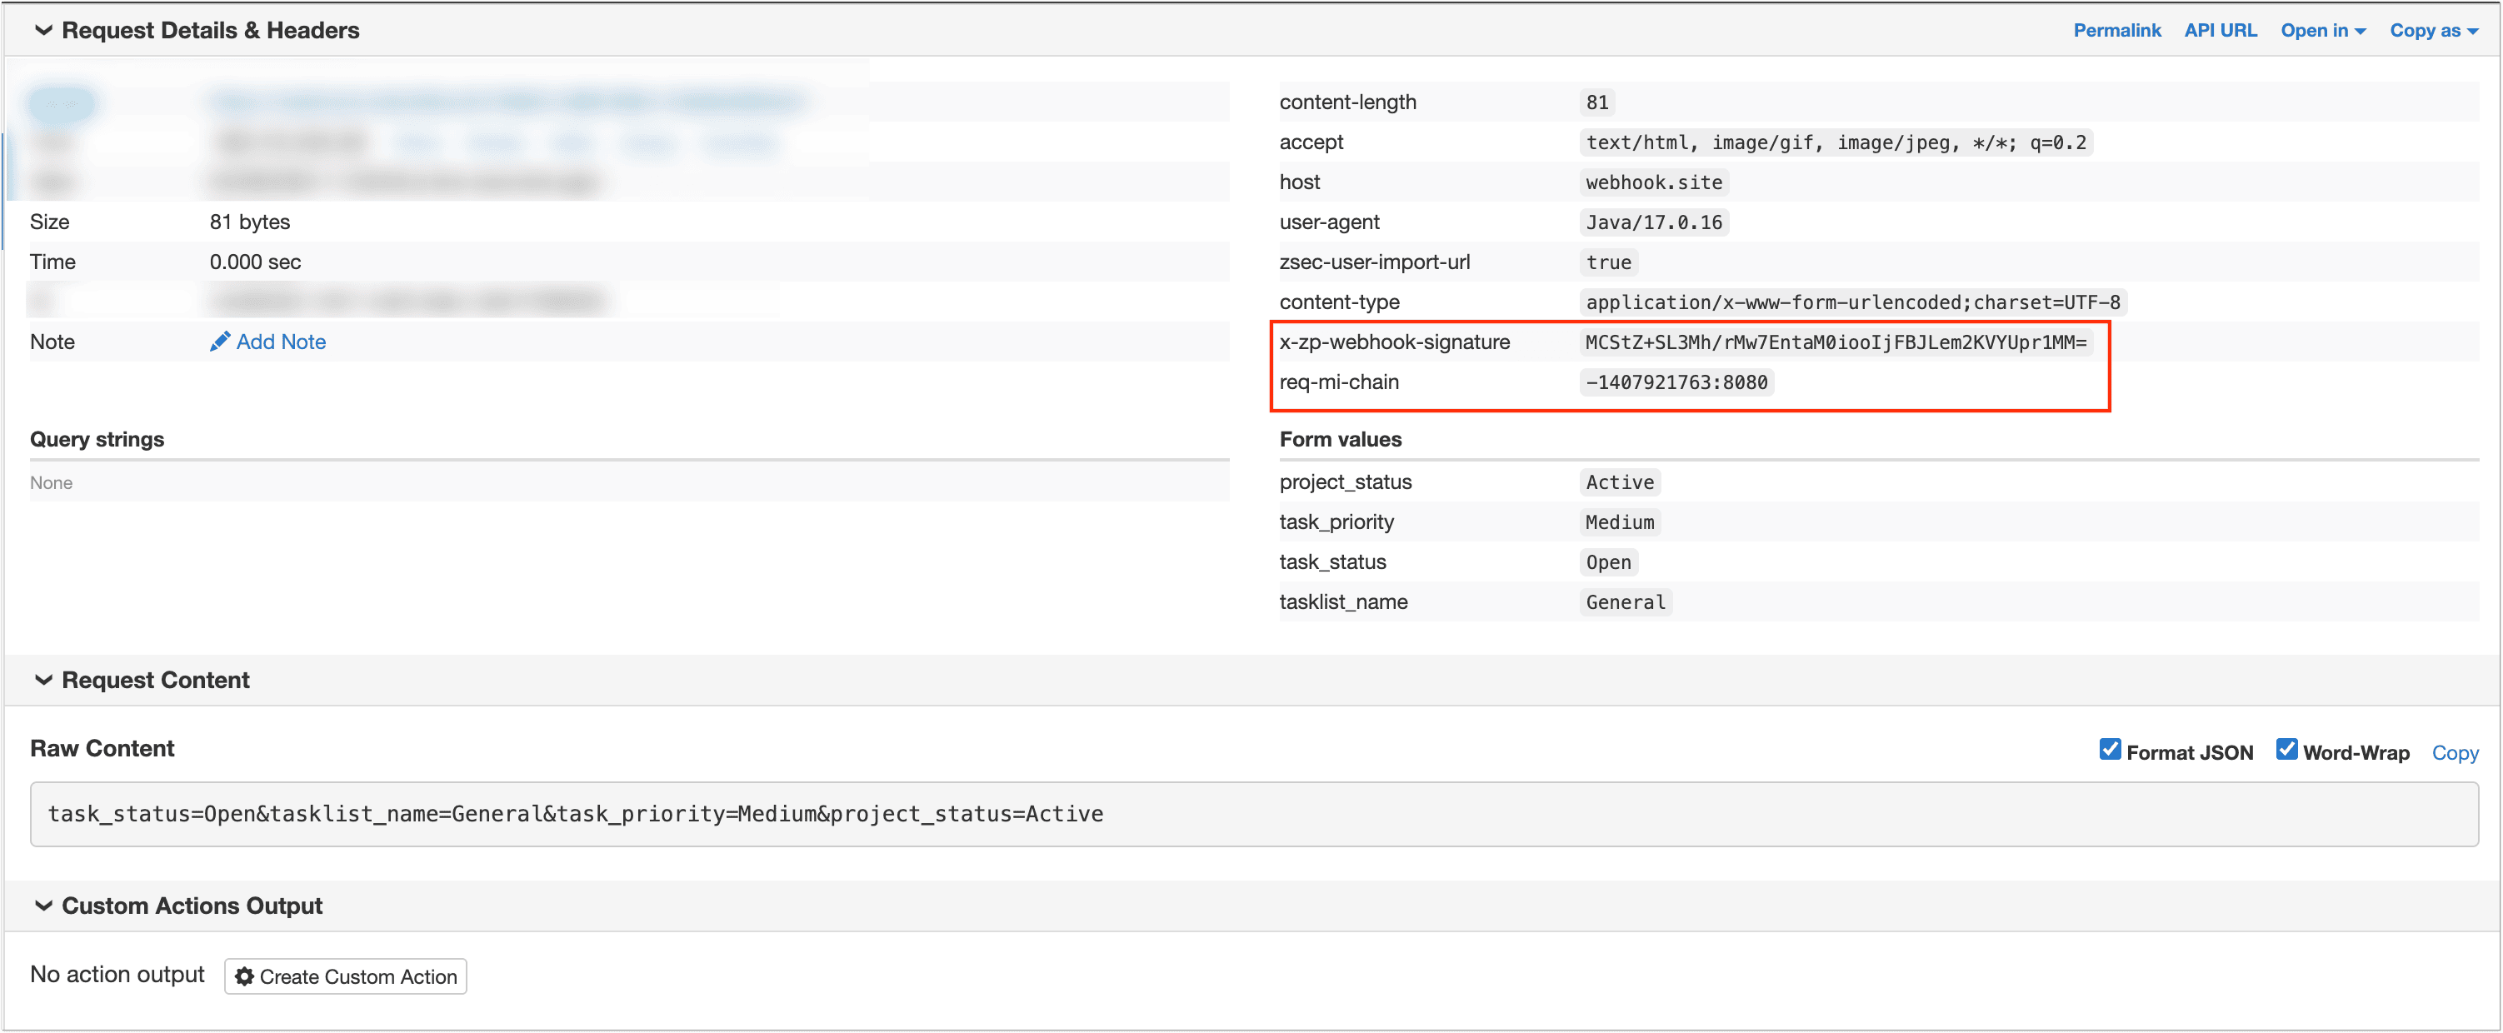Uncheck the Word-Wrap checkbox
2503x1033 pixels.
pos(2286,749)
